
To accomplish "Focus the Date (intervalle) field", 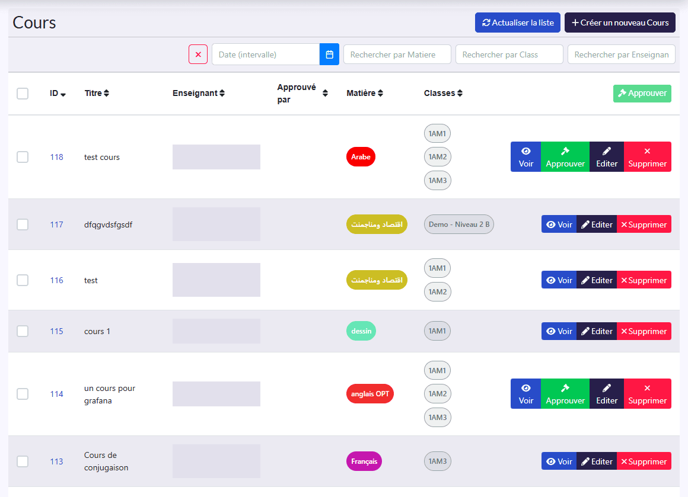I will click(x=266, y=54).
